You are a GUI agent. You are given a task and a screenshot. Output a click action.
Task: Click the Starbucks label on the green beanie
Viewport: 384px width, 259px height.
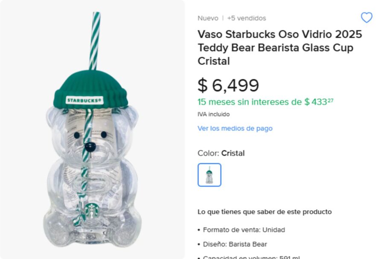[84, 101]
